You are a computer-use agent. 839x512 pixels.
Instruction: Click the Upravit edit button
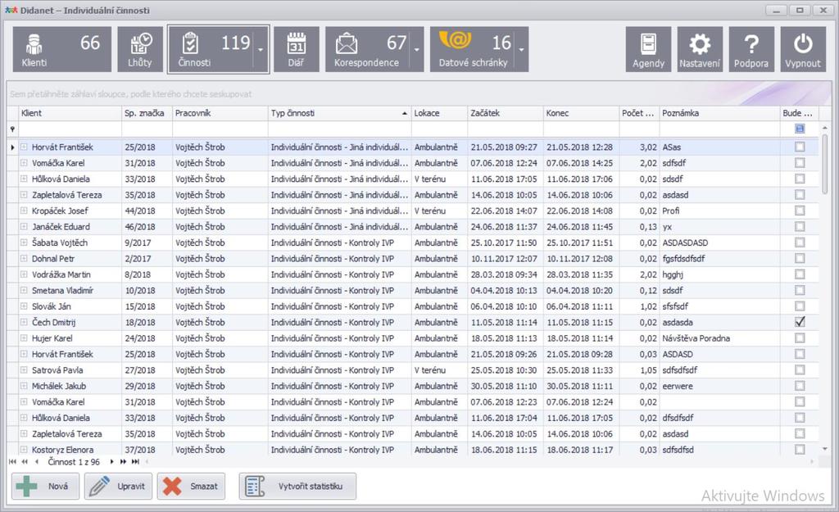[118, 487]
